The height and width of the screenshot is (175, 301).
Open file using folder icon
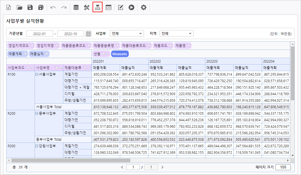coord(20,8)
